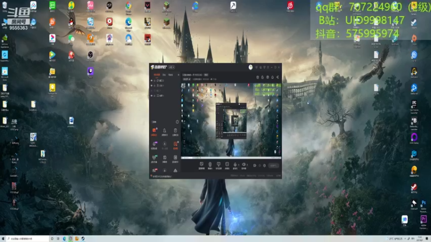Click the microphone icon in bottom toolbar
This screenshot has height=242, width=431.
coord(235,165)
